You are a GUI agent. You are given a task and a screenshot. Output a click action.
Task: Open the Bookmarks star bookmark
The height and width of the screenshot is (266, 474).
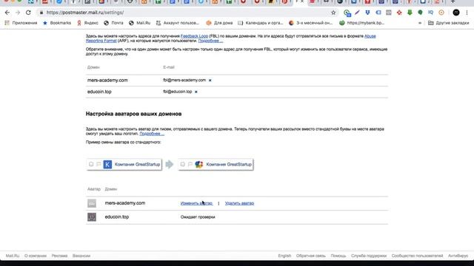[57, 23]
